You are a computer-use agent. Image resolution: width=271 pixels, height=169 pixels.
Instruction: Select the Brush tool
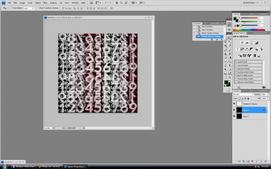230,50
